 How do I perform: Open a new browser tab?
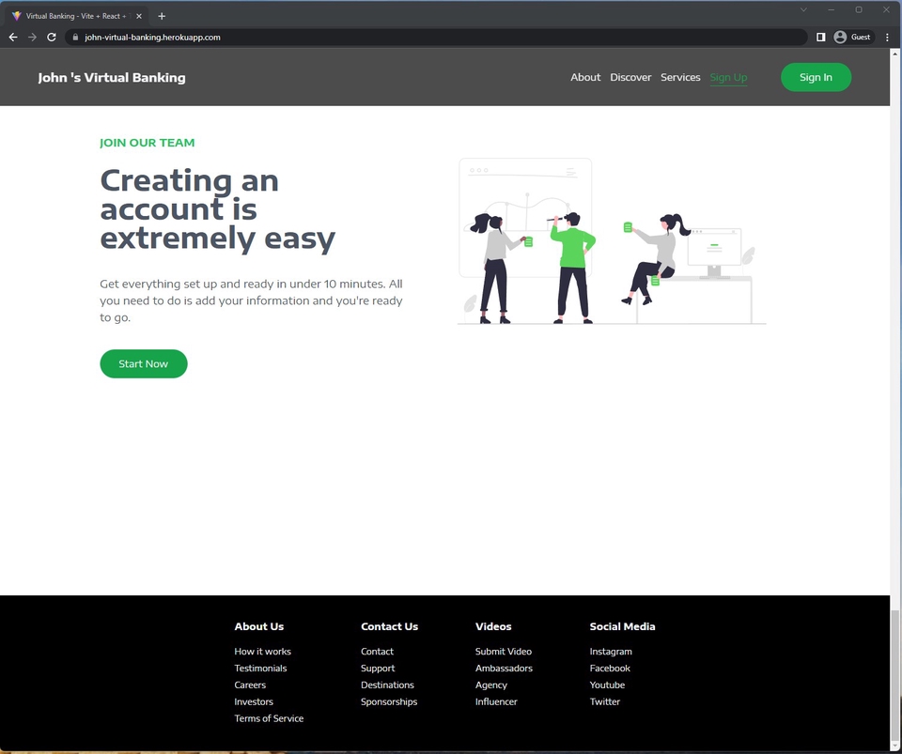161,15
